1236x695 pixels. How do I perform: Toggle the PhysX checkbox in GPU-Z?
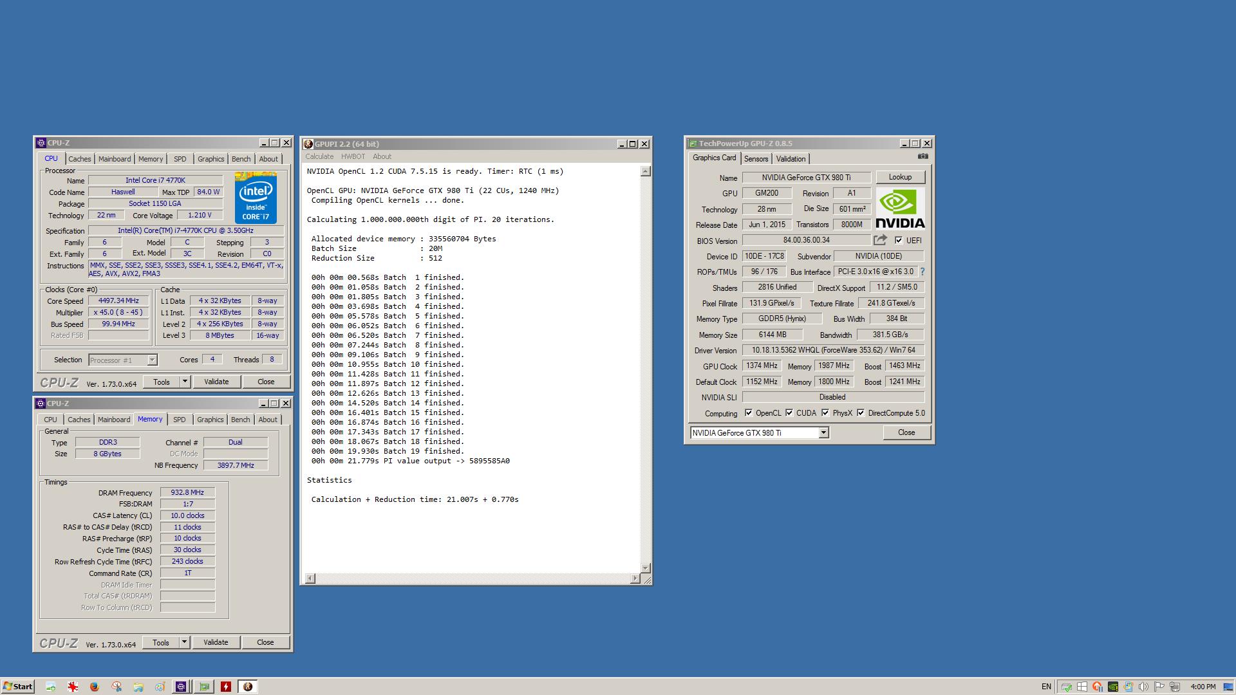[825, 413]
